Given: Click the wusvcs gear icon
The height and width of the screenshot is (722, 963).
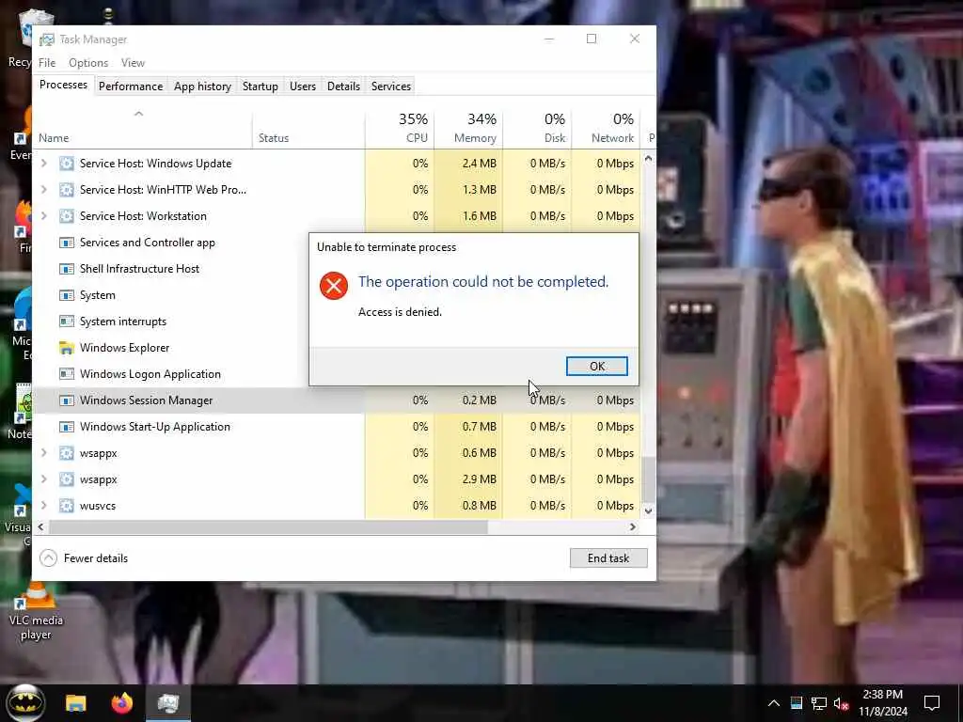Looking at the screenshot, I should (67, 506).
